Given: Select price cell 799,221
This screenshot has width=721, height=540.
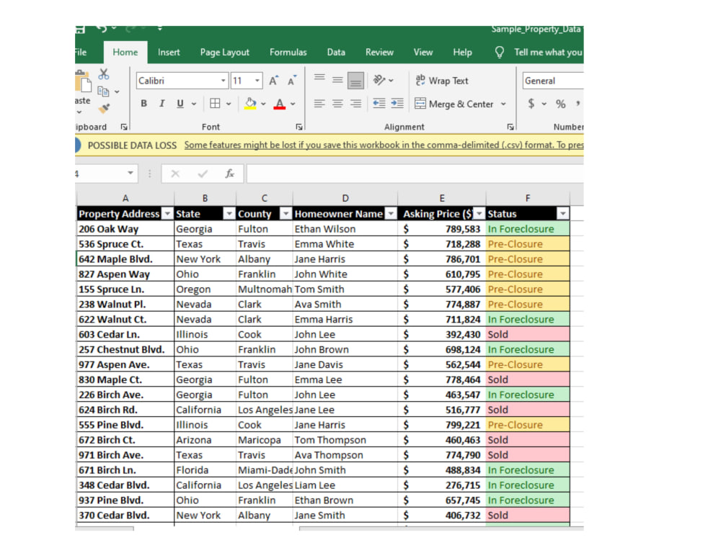Looking at the screenshot, I should coord(442,425).
